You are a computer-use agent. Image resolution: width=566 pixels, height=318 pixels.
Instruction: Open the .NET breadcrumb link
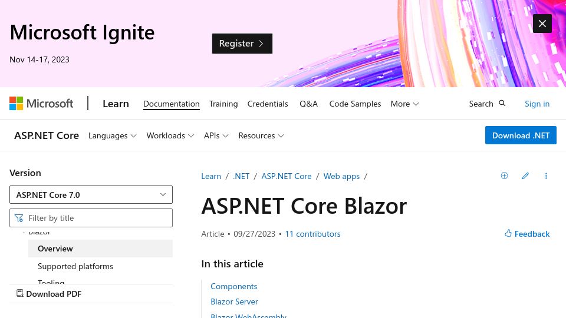tap(241, 176)
